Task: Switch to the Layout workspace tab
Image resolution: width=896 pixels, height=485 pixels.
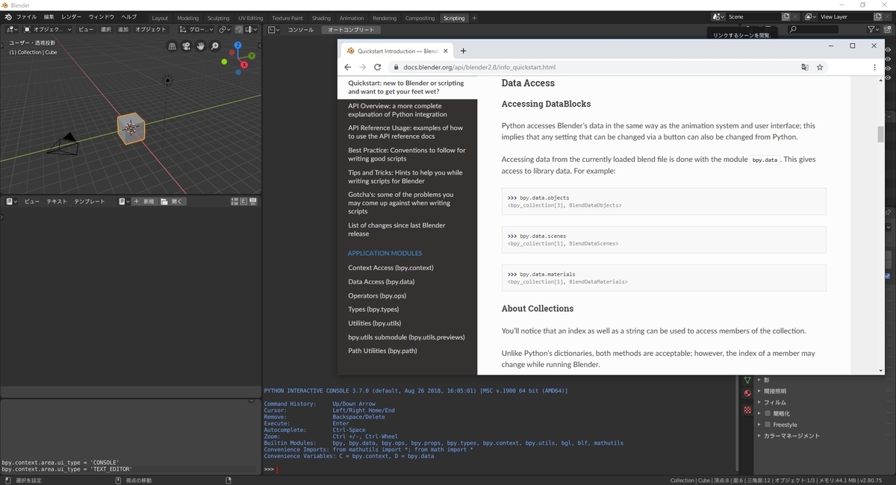Action: [160, 18]
